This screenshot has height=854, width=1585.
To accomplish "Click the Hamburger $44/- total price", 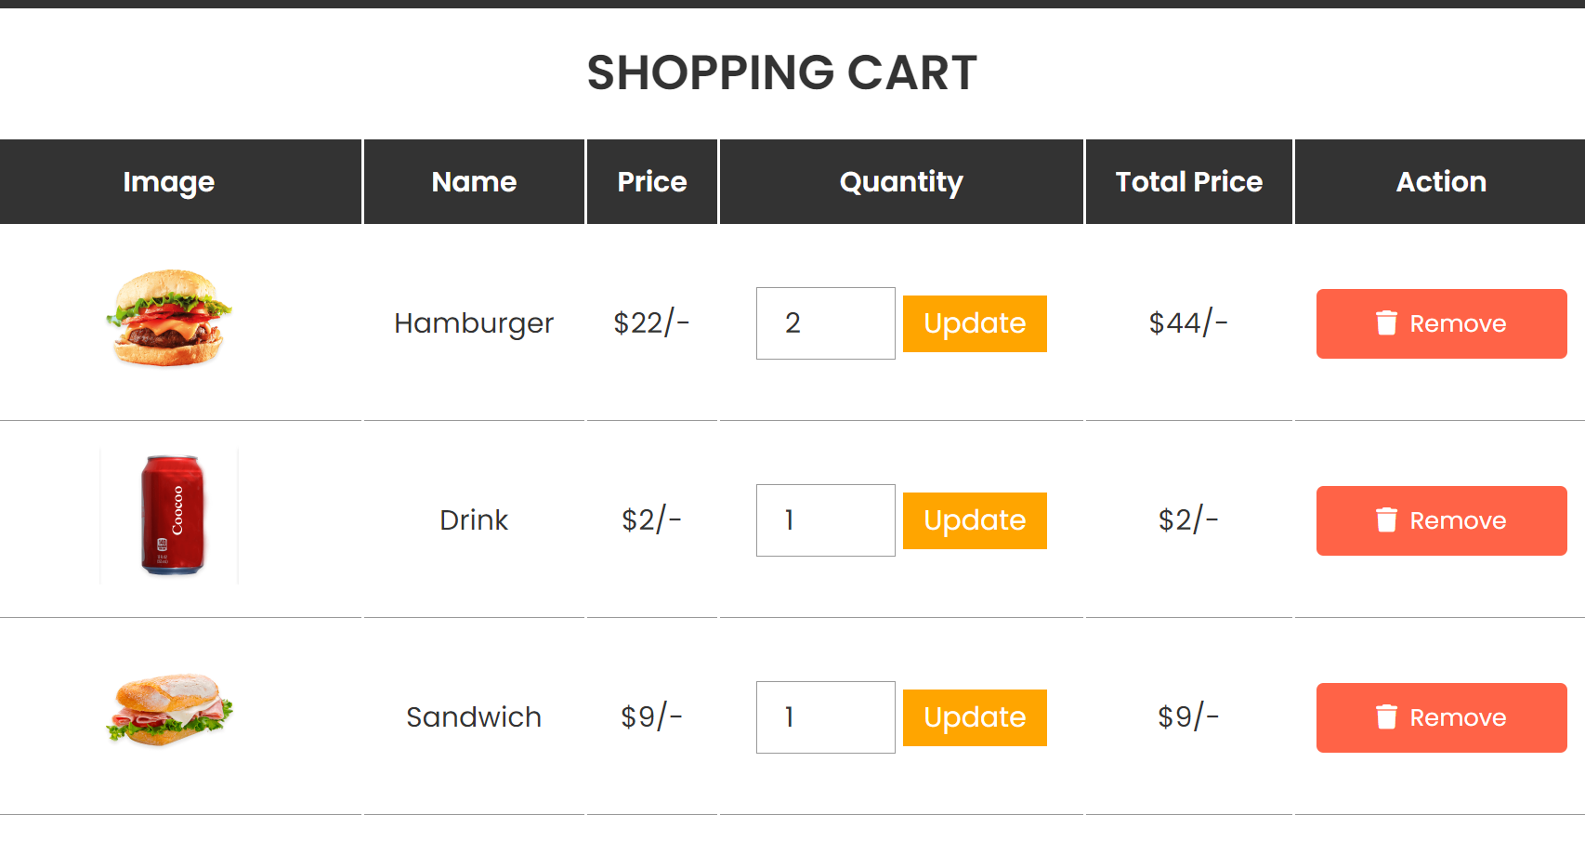I will click(x=1188, y=323).
